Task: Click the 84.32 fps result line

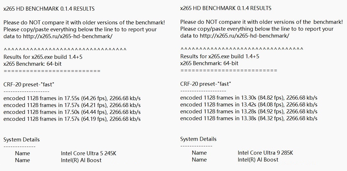Action: 249,118
